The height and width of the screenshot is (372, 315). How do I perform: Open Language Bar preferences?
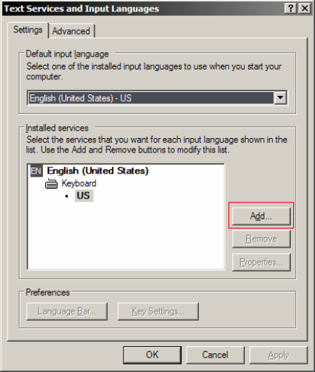click(x=67, y=312)
